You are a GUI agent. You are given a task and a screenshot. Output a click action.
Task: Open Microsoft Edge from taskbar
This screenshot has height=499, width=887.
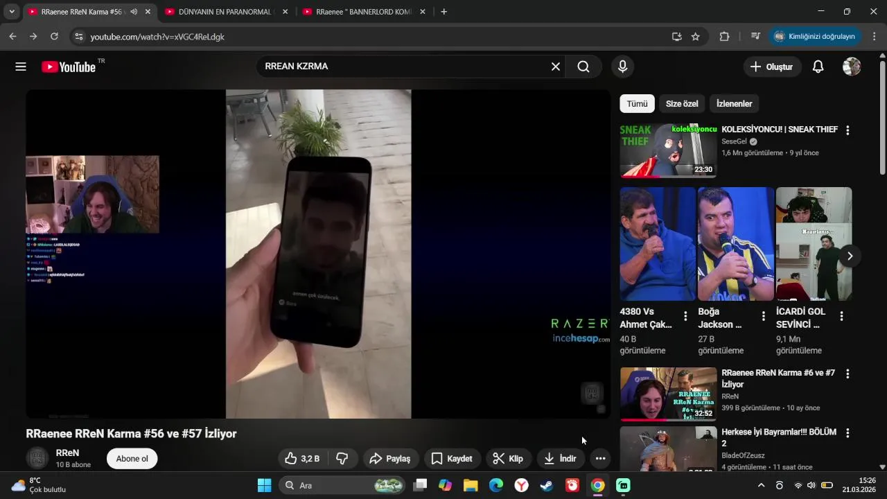(x=496, y=485)
